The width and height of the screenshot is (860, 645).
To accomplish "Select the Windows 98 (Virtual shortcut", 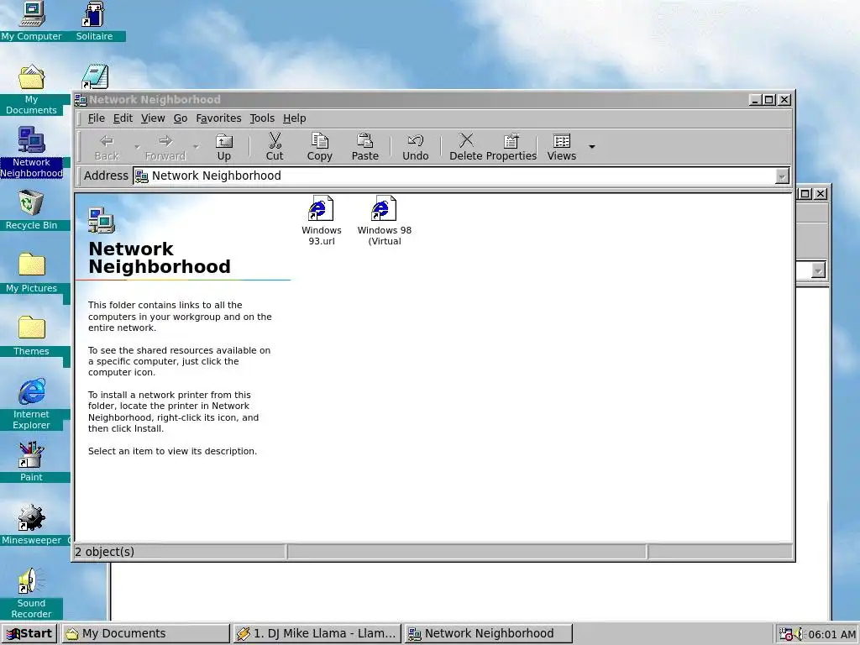I will [x=385, y=220].
